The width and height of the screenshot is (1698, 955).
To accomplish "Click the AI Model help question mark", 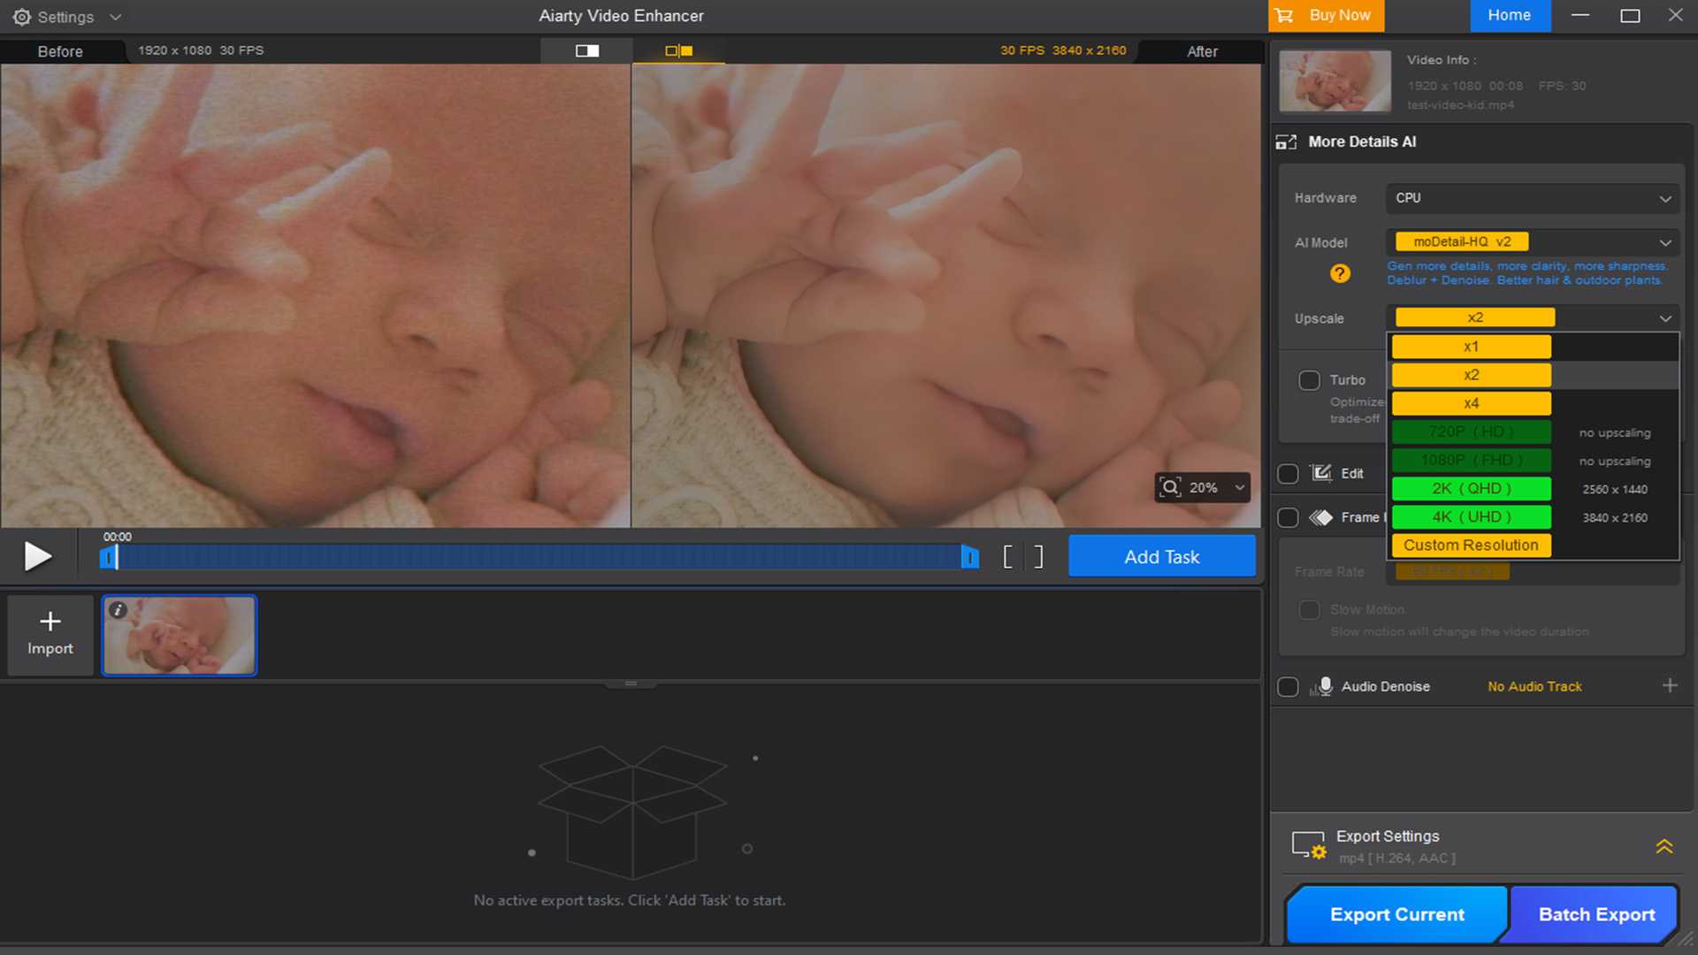I will tap(1340, 273).
